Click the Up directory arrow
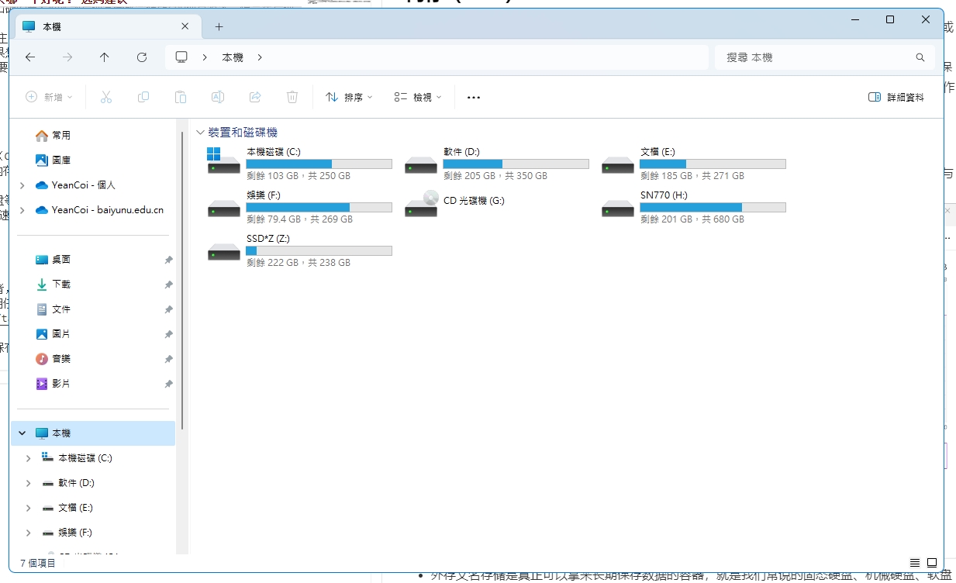Screen dimensions: 956x583 click(105, 57)
